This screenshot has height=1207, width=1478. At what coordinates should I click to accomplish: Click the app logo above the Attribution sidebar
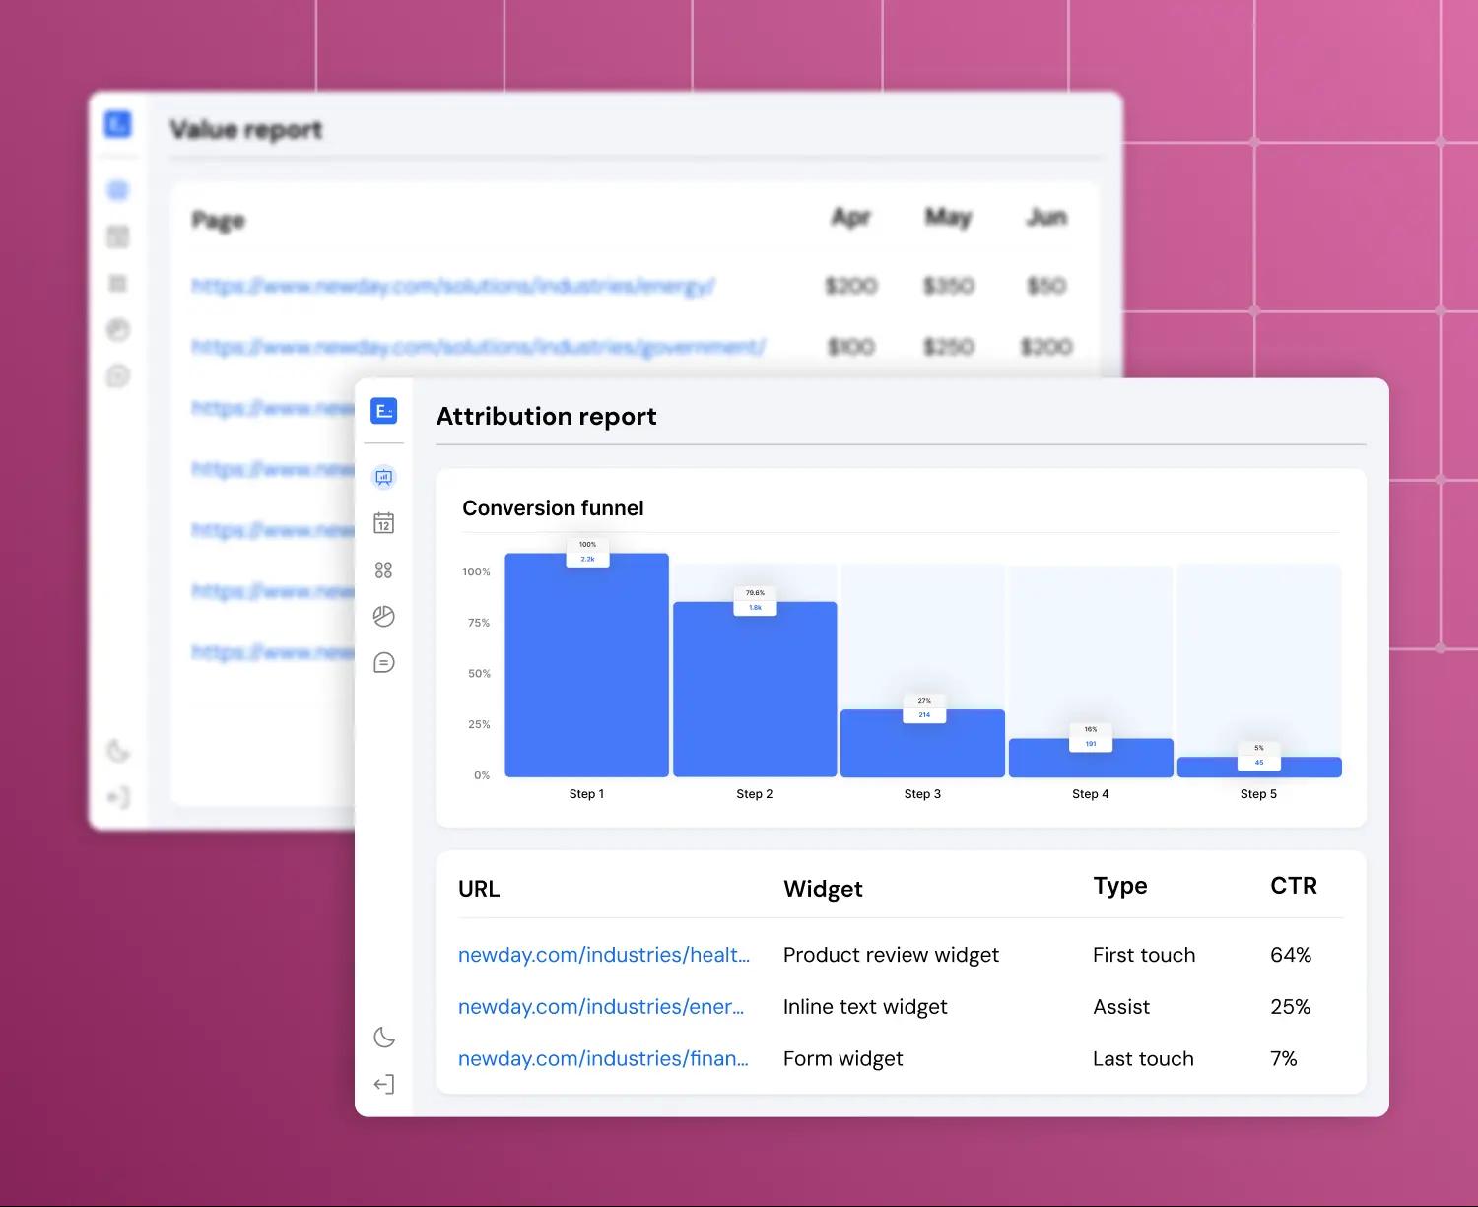click(x=384, y=411)
